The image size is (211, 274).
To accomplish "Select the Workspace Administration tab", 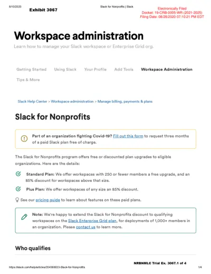I will [167, 69].
